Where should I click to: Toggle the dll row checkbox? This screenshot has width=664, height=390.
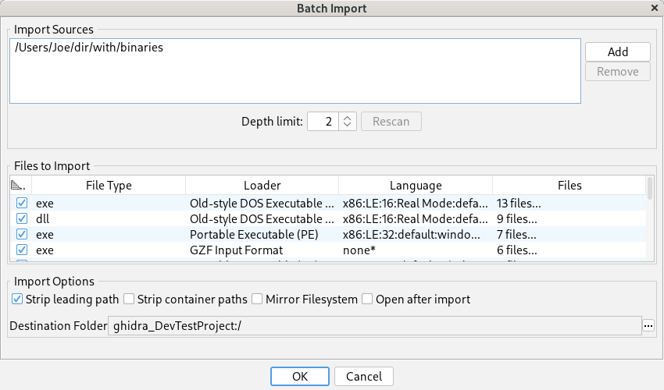22,218
